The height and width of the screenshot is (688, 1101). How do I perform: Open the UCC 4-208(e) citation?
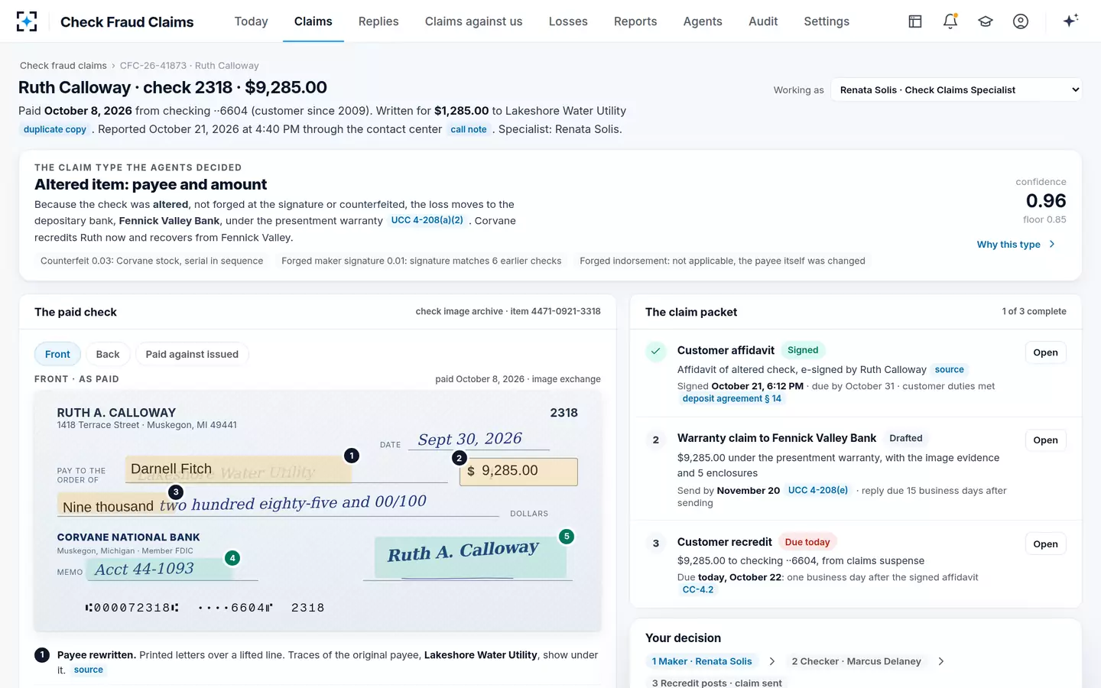818,491
